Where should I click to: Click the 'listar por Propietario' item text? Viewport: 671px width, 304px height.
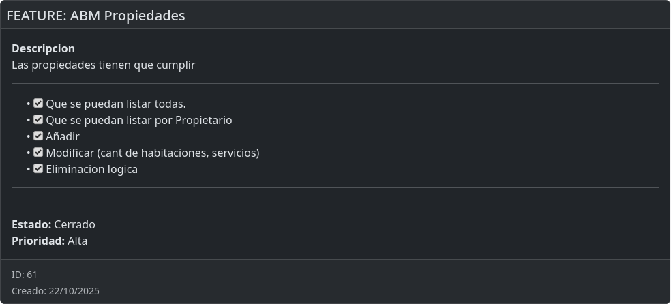coord(139,121)
